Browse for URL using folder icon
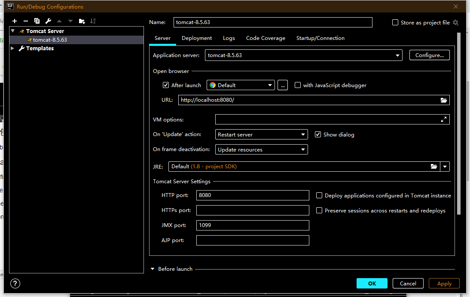Screen dimensions: 470x297 [444, 100]
